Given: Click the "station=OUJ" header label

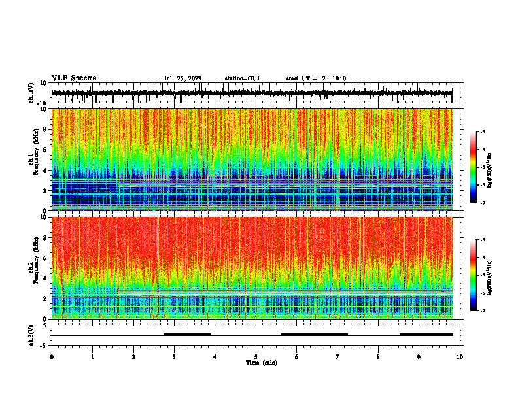Looking at the screenshot, I should 242,78.
